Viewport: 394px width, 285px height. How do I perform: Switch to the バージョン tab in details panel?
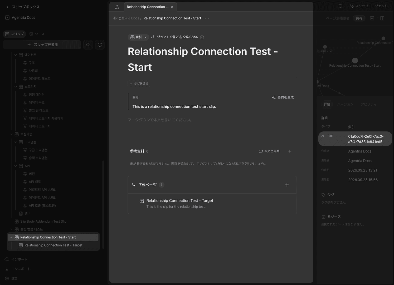pos(345,104)
